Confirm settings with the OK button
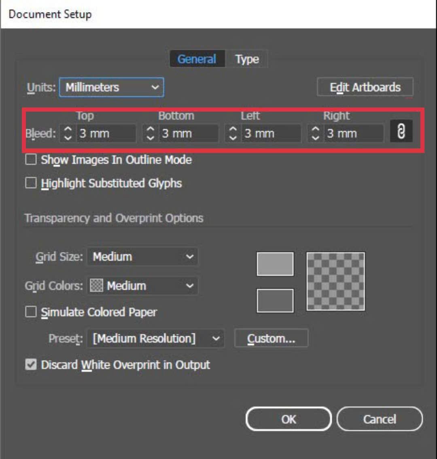Screen dimensions: 437x459 289,419
